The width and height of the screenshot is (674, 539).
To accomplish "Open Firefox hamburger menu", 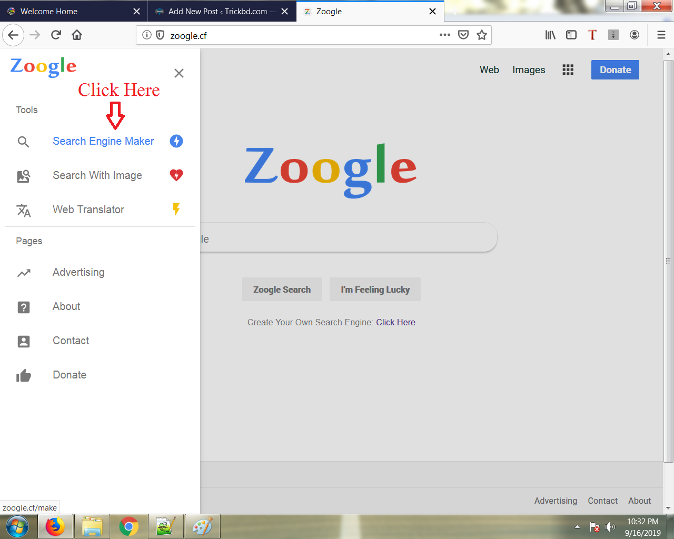I will pyautogui.click(x=661, y=35).
